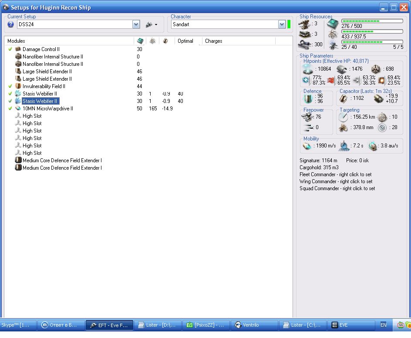Click the targeting range icon at 156.25 km

(x=343, y=117)
